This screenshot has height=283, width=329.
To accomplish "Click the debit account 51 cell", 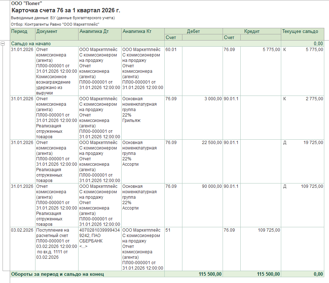I will (x=173, y=230).
